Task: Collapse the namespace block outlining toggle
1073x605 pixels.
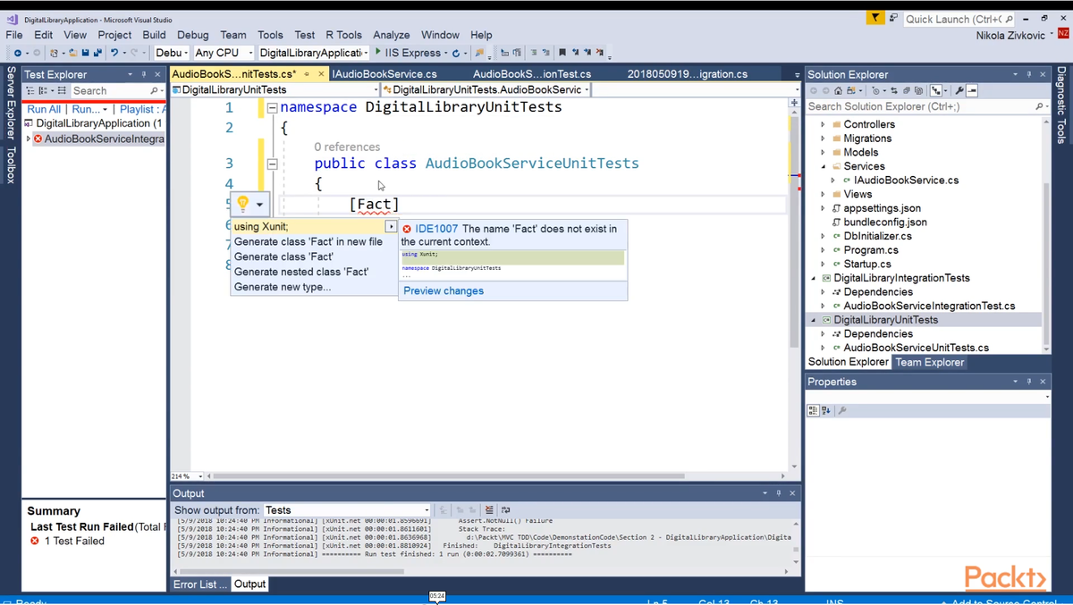Action: pos(272,107)
